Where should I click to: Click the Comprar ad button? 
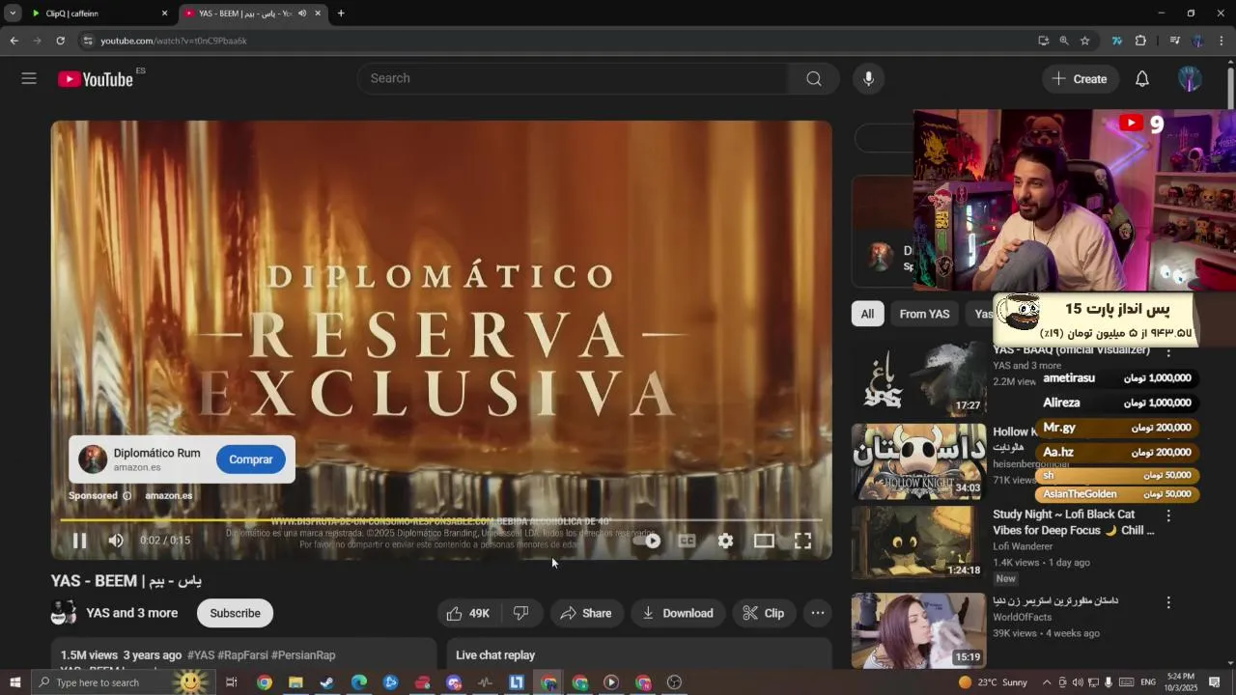point(251,459)
